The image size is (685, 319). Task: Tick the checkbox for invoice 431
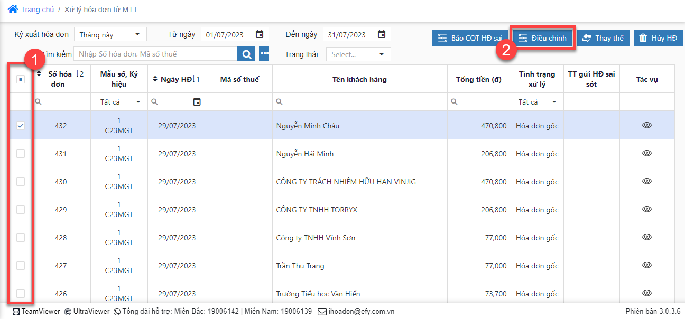pyautogui.click(x=21, y=154)
